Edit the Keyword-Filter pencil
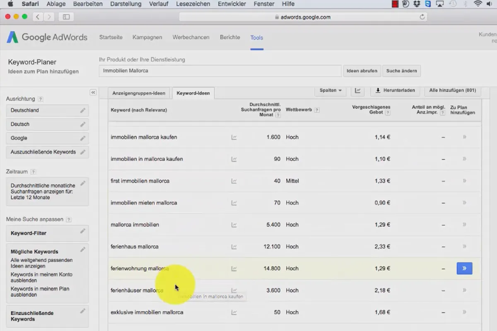This screenshot has height=331, width=497. tap(83, 231)
